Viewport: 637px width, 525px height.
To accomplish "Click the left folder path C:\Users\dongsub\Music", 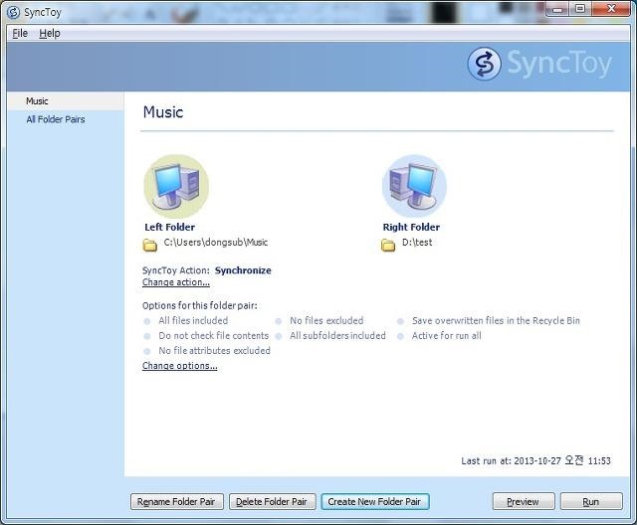I will pos(216,243).
